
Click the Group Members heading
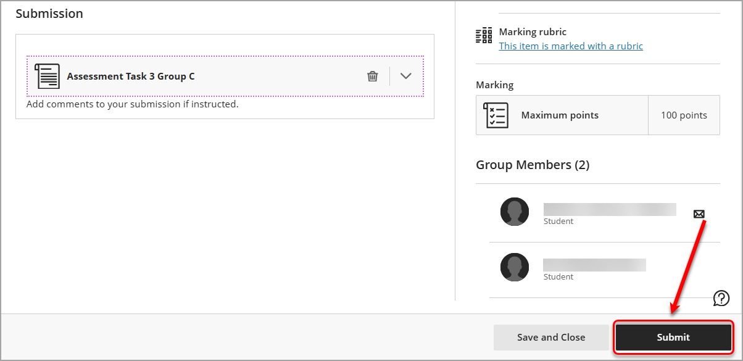pyautogui.click(x=532, y=165)
